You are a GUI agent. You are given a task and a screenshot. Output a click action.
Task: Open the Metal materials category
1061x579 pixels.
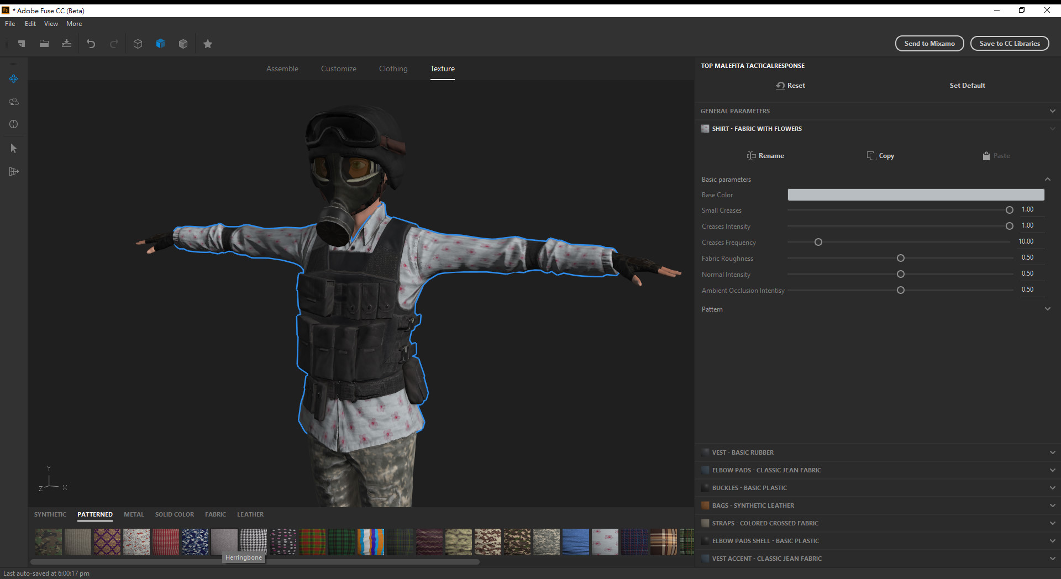[x=134, y=514]
